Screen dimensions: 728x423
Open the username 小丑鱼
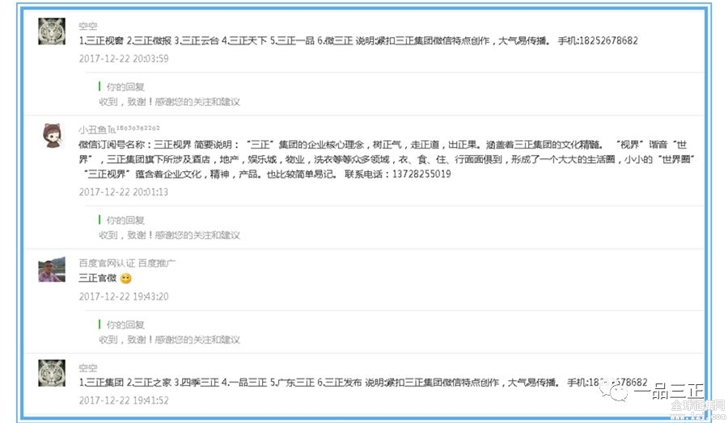tap(119, 129)
